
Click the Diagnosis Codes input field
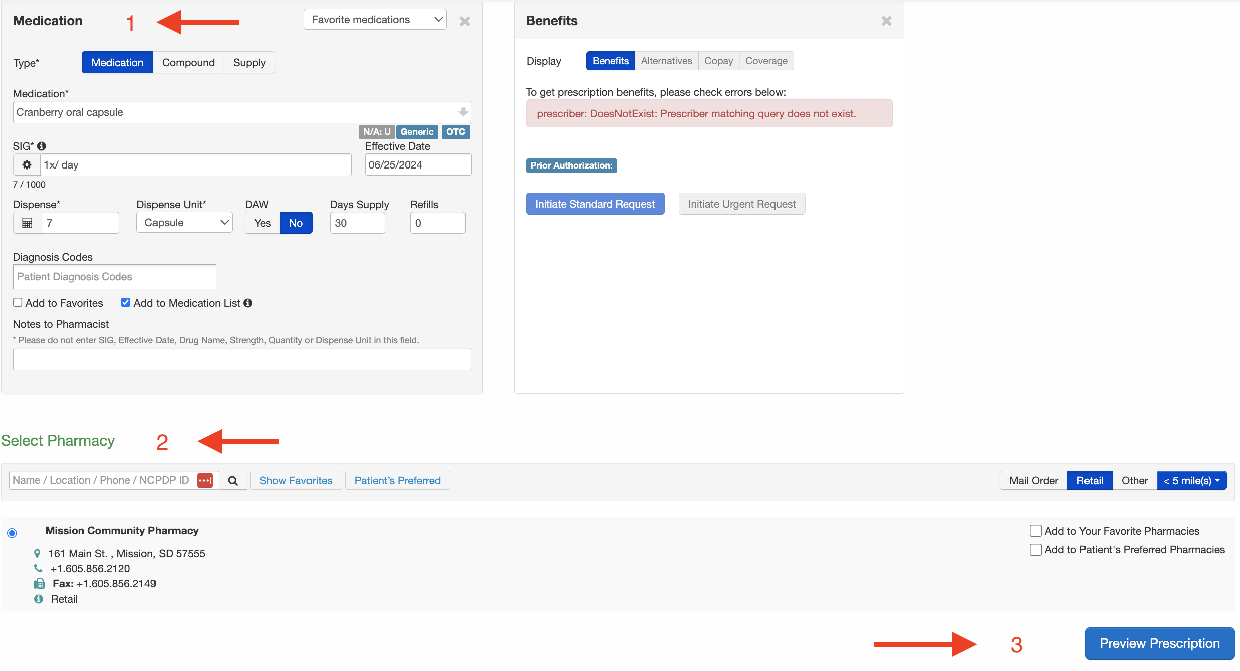[x=115, y=276]
